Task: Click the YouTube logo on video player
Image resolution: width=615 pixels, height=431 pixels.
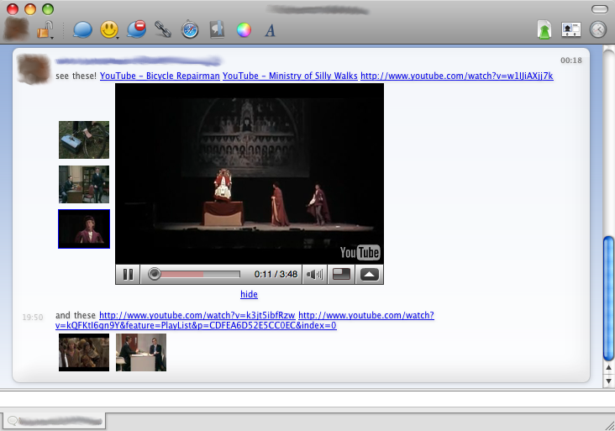Action: (360, 252)
